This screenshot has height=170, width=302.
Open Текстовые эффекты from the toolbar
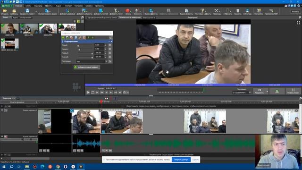coord(203,11)
